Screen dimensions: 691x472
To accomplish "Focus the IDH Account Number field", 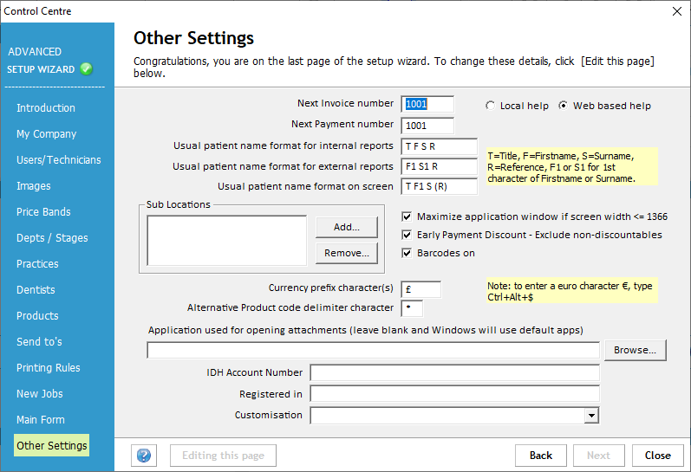I will click(454, 372).
